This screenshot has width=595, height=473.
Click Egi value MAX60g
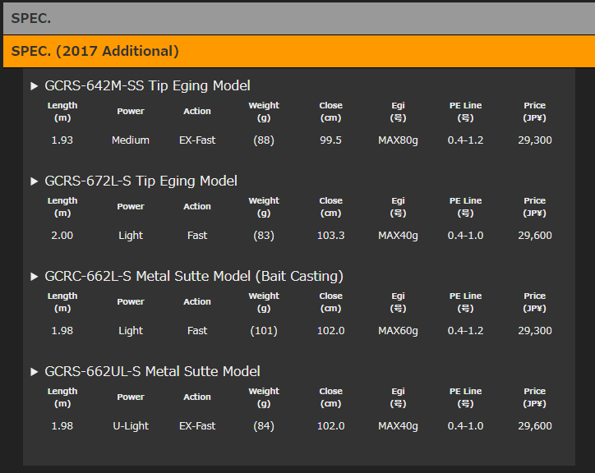[x=398, y=331]
